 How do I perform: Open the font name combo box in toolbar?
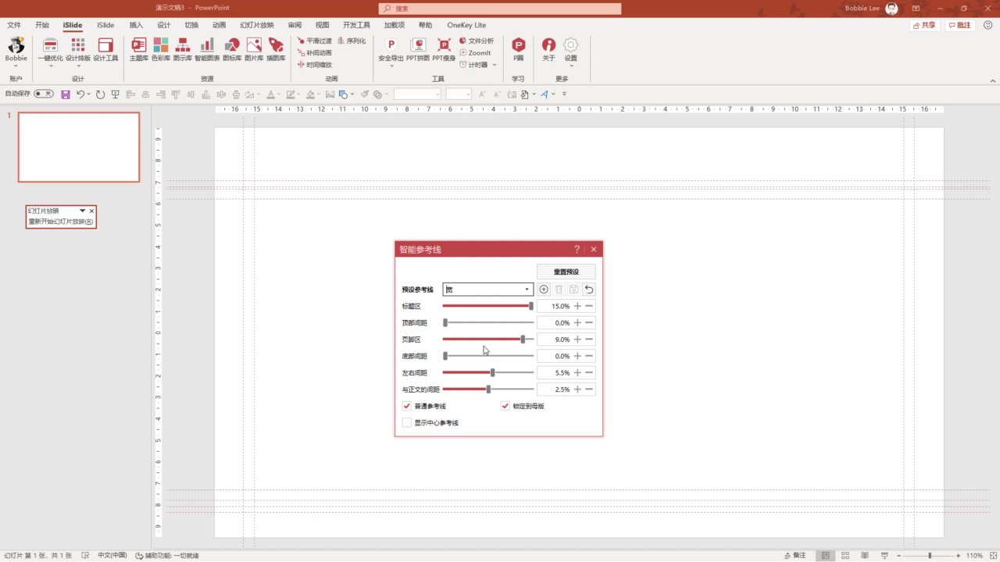pyautogui.click(x=417, y=94)
